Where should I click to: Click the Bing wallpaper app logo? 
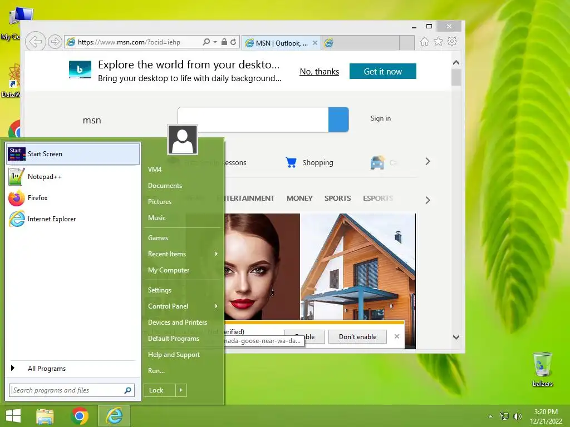tap(80, 69)
